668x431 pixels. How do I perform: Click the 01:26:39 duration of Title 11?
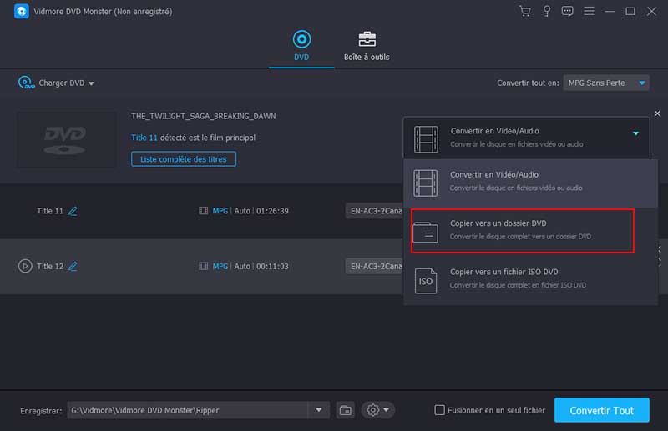pos(272,211)
